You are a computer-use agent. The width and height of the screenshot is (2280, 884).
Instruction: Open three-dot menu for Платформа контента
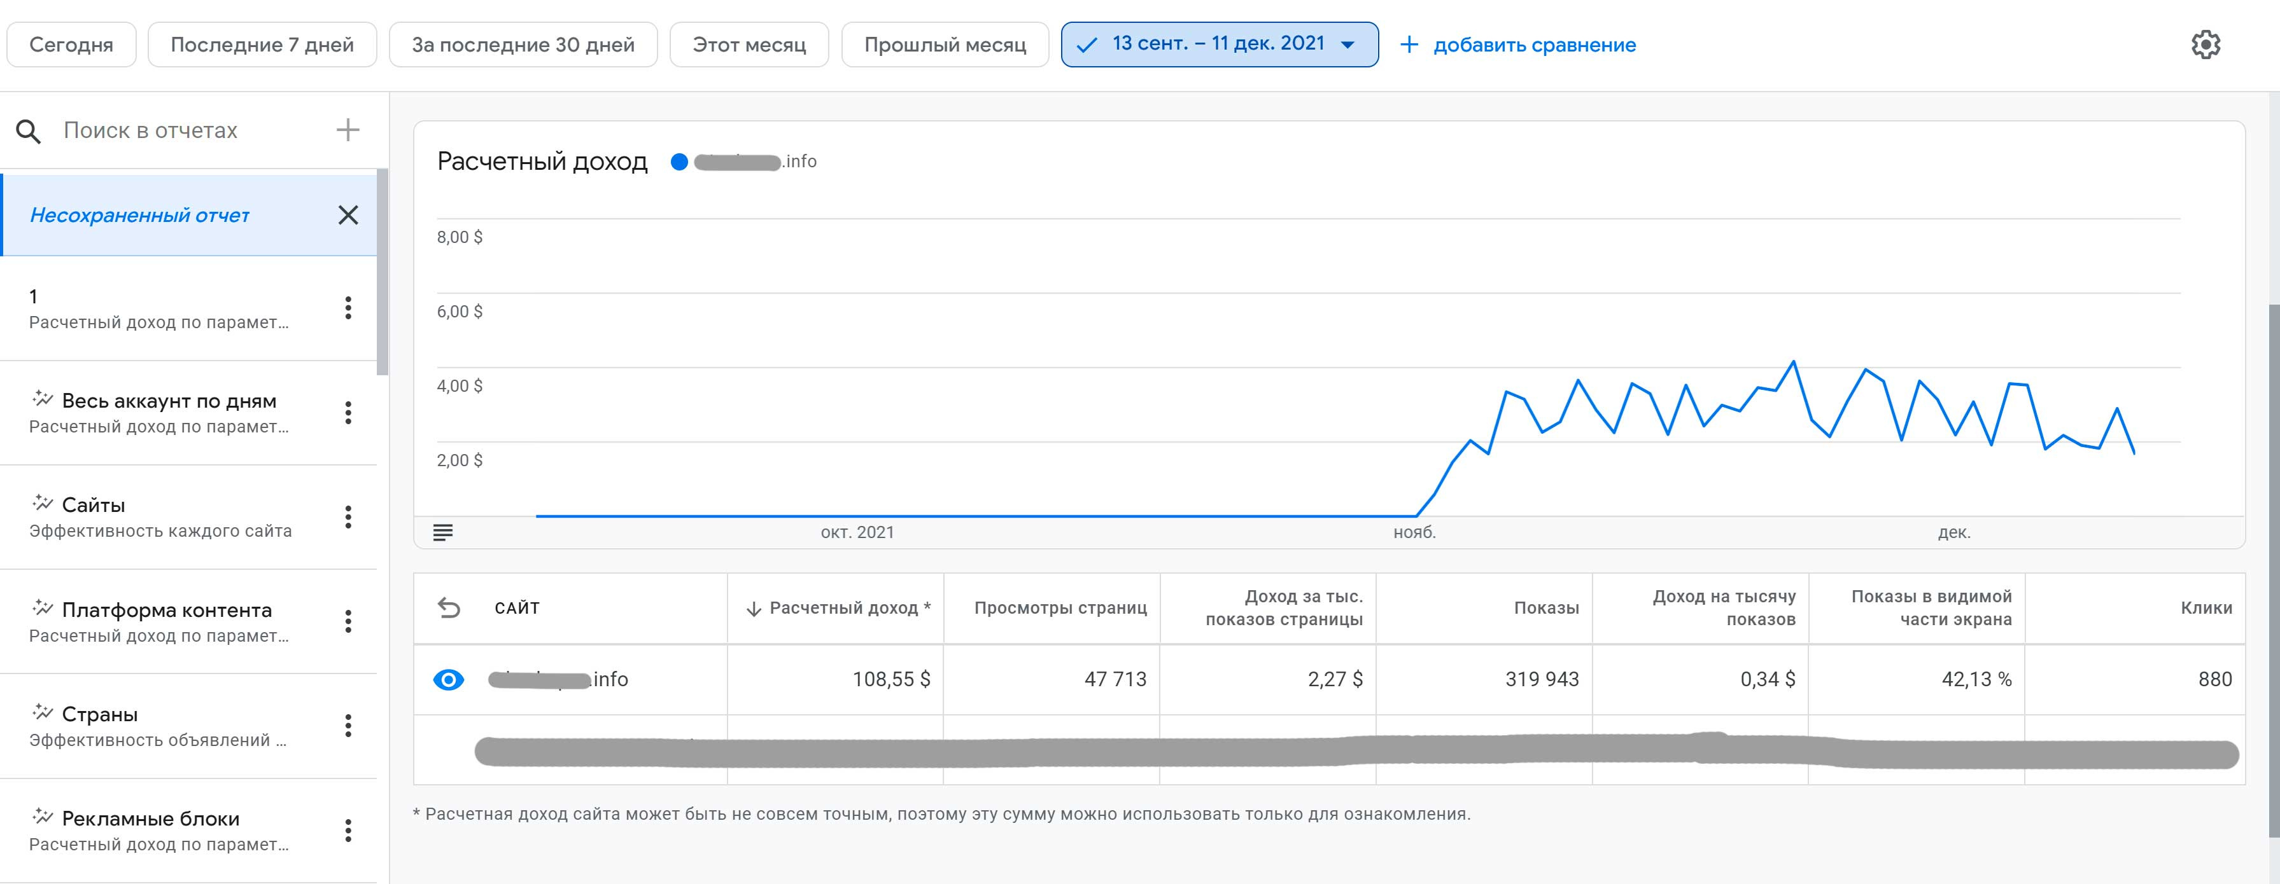(x=348, y=621)
